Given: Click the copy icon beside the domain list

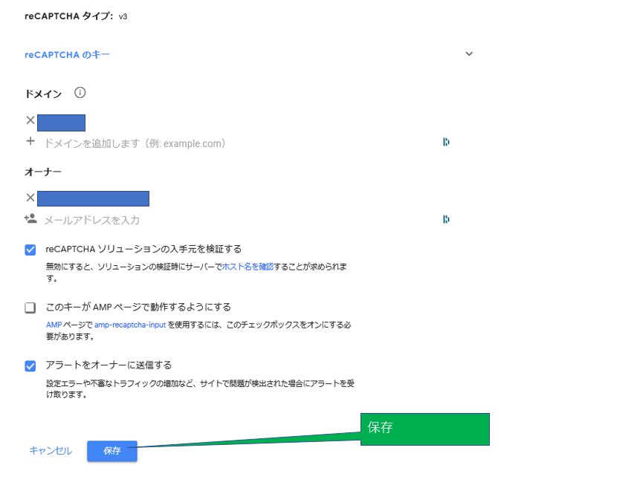Looking at the screenshot, I should 445,142.
